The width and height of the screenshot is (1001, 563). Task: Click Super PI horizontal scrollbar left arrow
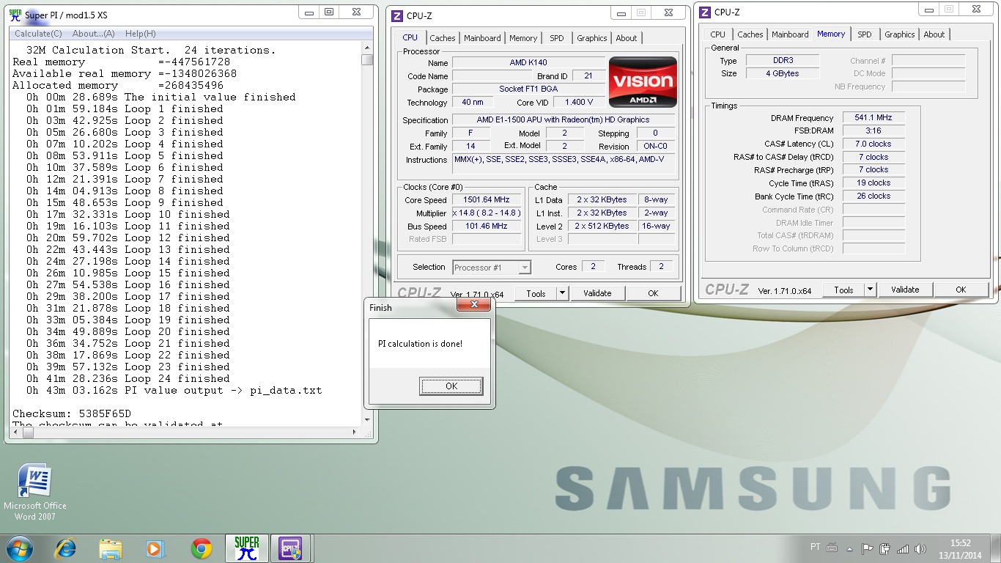(x=16, y=432)
